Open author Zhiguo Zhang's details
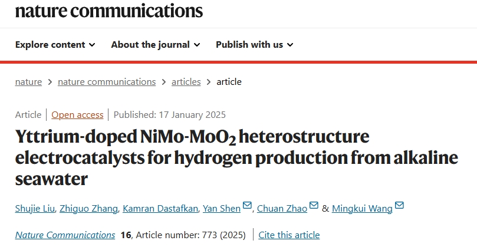The image size is (477, 247). pos(88,209)
